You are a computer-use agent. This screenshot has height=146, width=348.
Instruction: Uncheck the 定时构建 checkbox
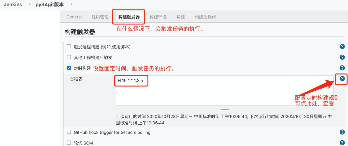click(69, 68)
